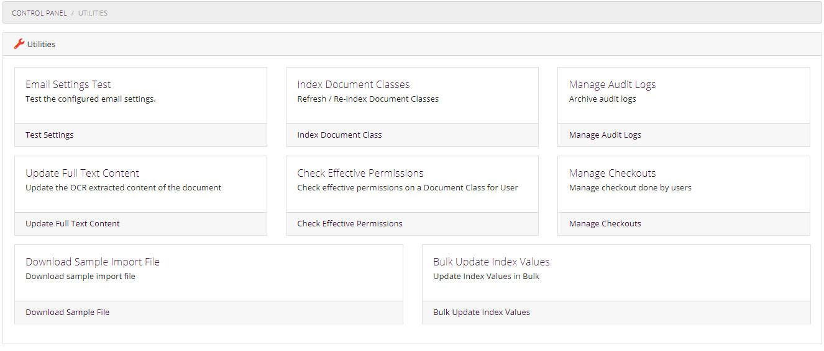Click the Update Full Text Content heading
Screen dimensions: 824x351
(x=82, y=174)
